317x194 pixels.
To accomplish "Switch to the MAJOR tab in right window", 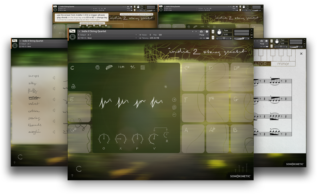I will [x=262, y=64].
